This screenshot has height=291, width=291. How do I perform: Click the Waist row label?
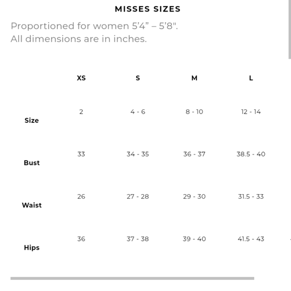point(32,205)
